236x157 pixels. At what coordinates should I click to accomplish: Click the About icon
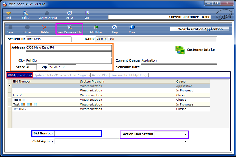70,13
